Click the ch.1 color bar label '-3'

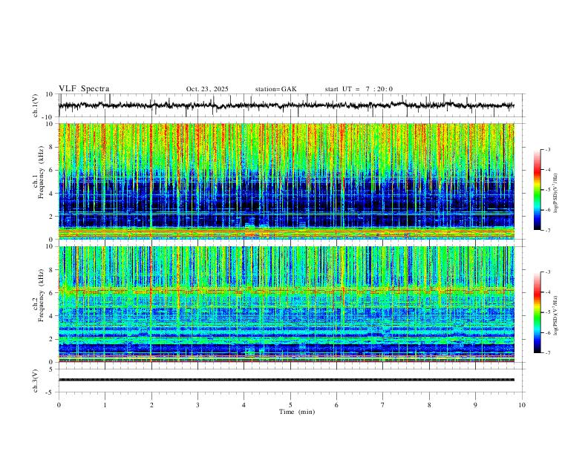tap(547, 149)
